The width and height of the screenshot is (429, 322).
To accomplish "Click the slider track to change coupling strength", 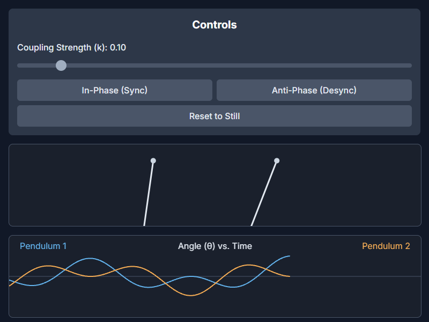I will point(241,65).
